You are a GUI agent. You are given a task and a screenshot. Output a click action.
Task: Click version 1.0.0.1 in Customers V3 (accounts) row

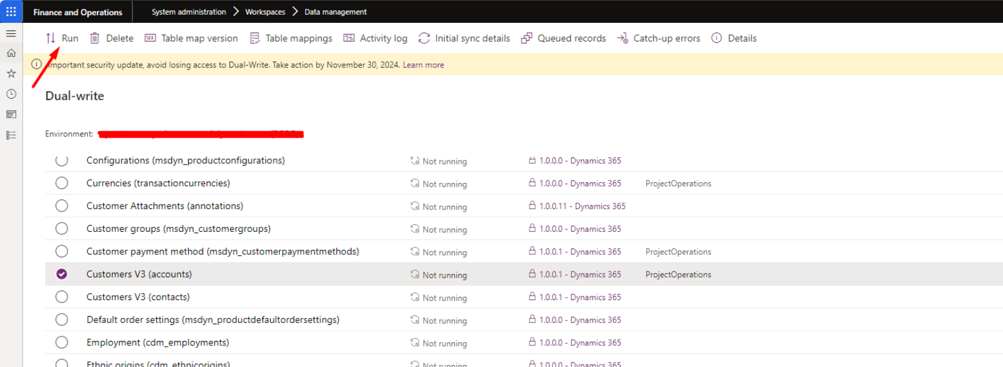pos(580,275)
